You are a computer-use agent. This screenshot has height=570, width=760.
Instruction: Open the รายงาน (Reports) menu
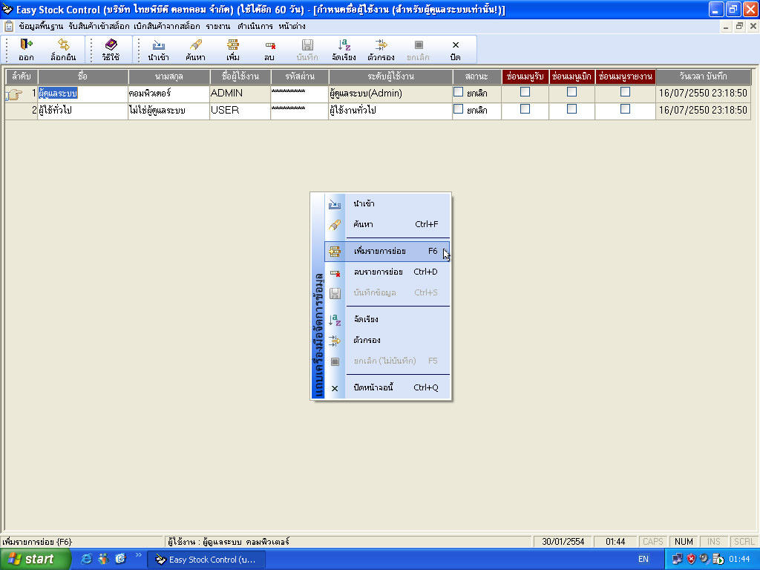pyautogui.click(x=217, y=26)
